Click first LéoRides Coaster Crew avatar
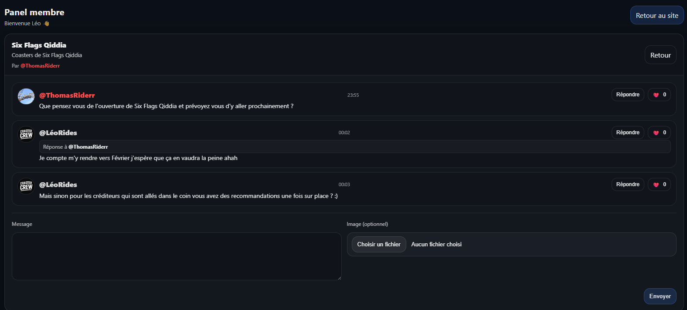The width and height of the screenshot is (687, 310). point(26,134)
